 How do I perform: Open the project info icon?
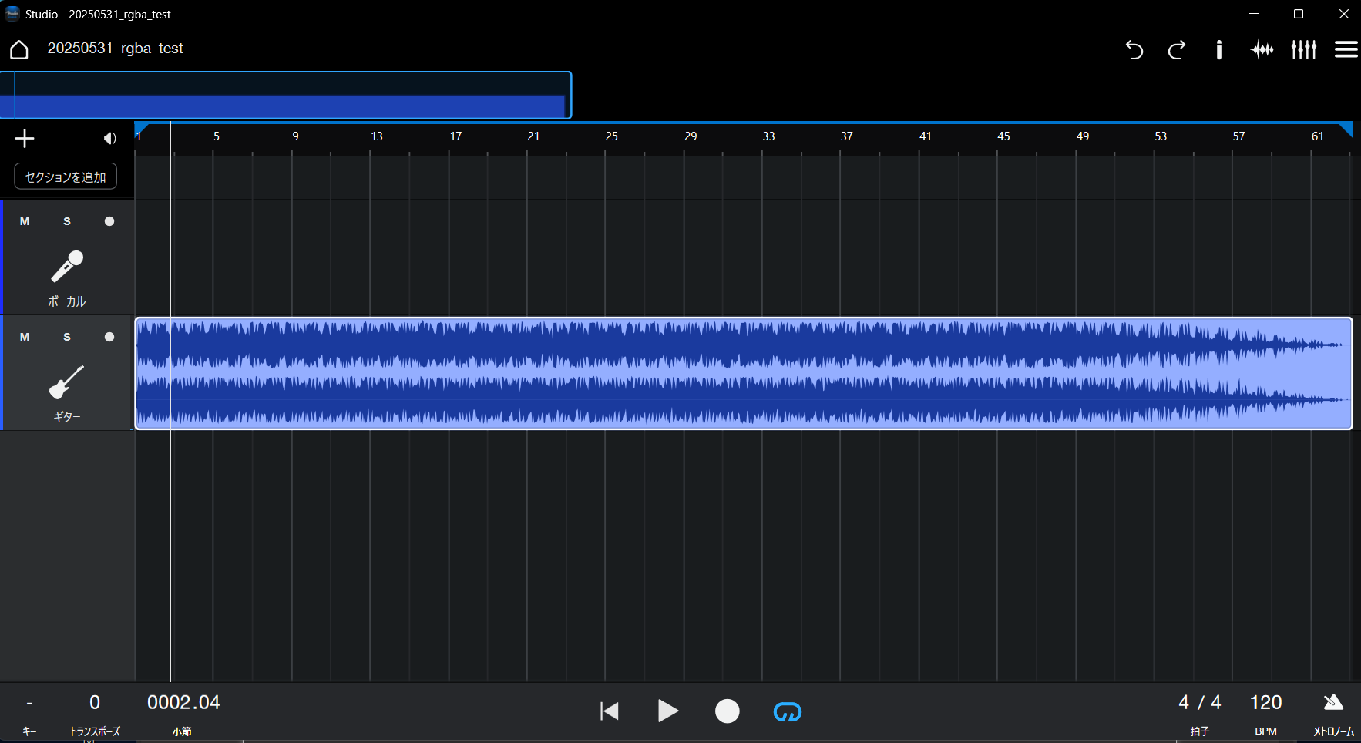tap(1218, 50)
